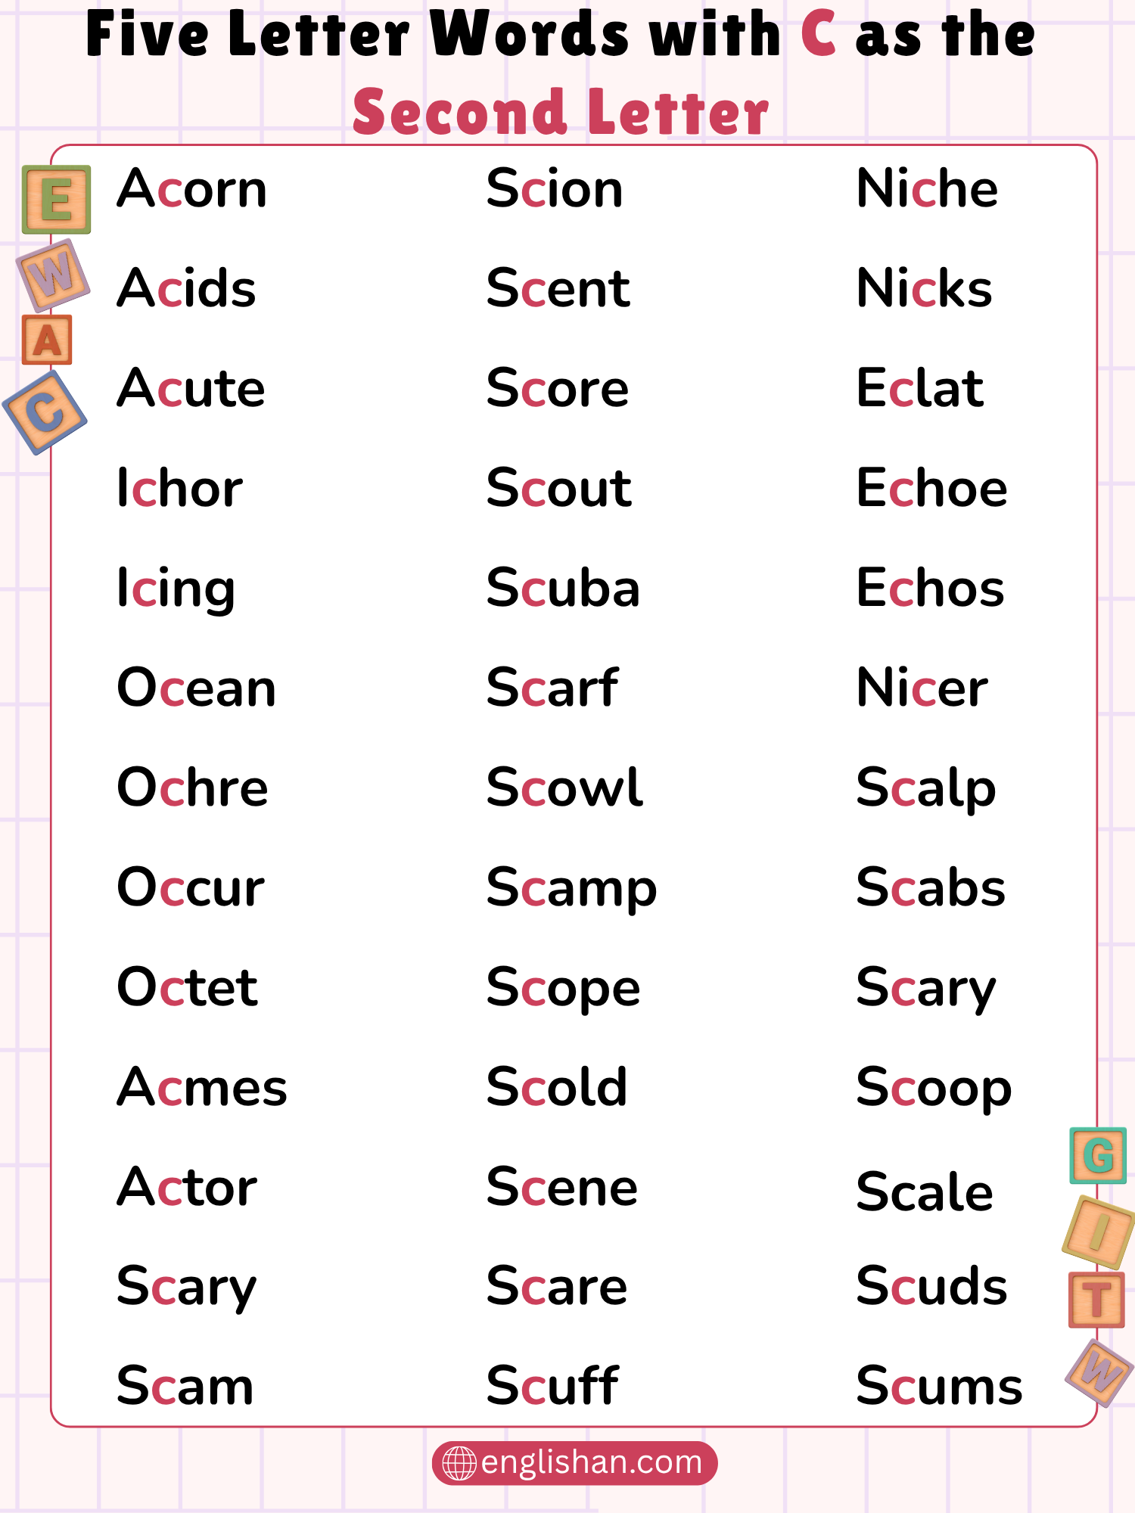
Task: Select the word "Niche"
Action: coord(927,188)
